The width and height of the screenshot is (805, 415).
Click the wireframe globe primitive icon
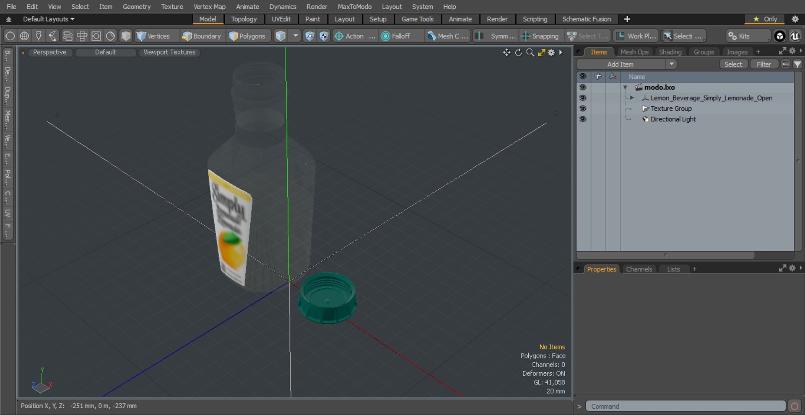pyautogui.click(x=24, y=36)
